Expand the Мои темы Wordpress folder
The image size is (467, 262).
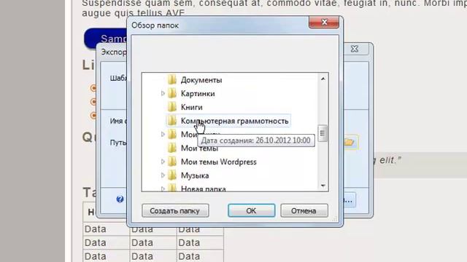click(x=163, y=162)
